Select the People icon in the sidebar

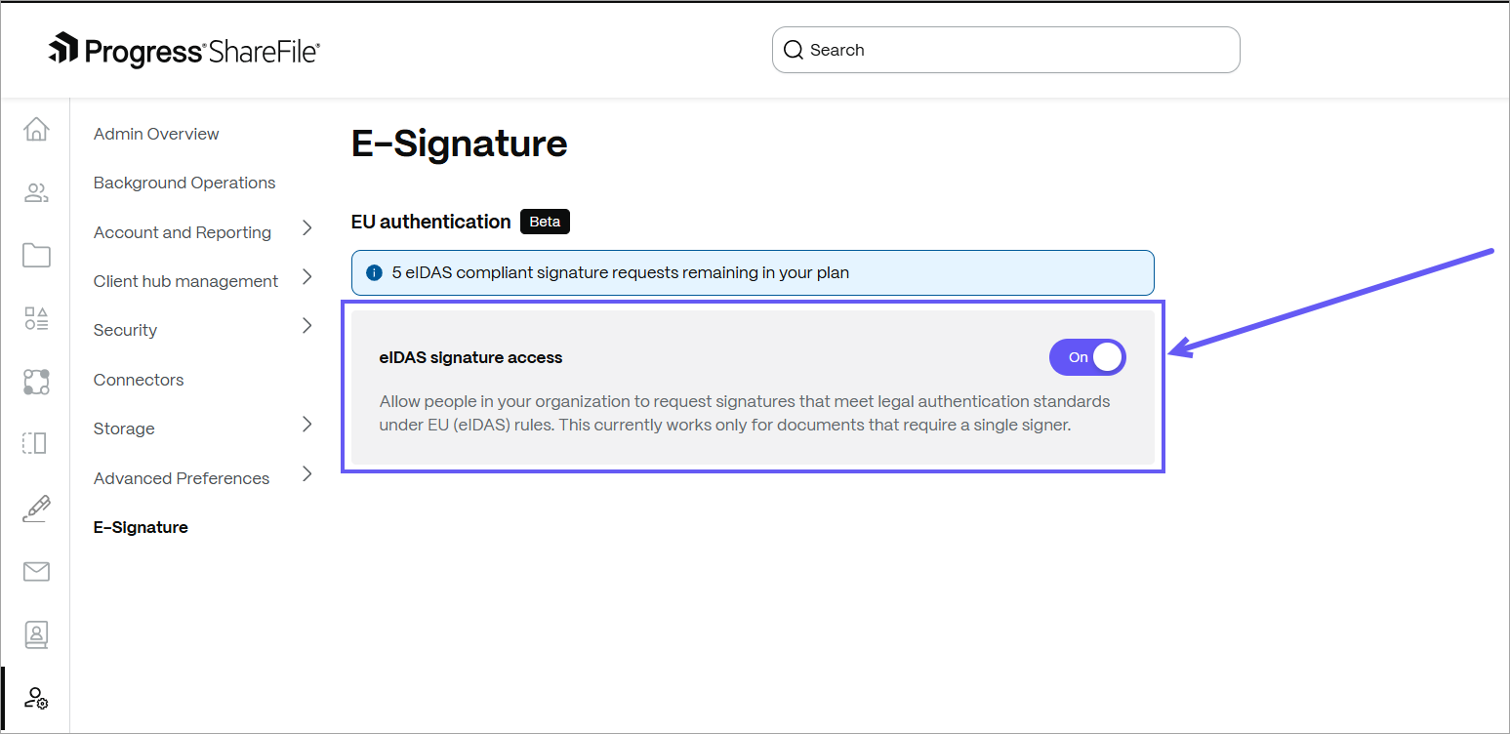35,191
